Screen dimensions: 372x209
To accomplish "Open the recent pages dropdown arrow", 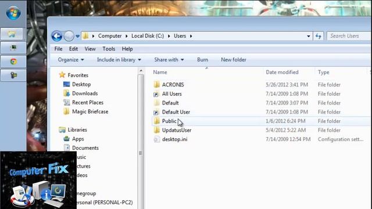I will pyautogui.click(x=77, y=36).
